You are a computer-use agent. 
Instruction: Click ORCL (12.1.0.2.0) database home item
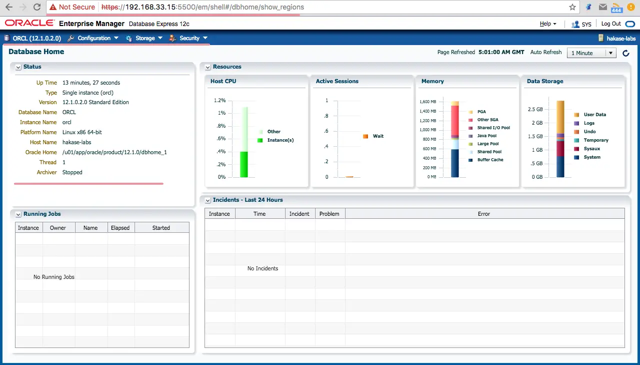pos(37,38)
